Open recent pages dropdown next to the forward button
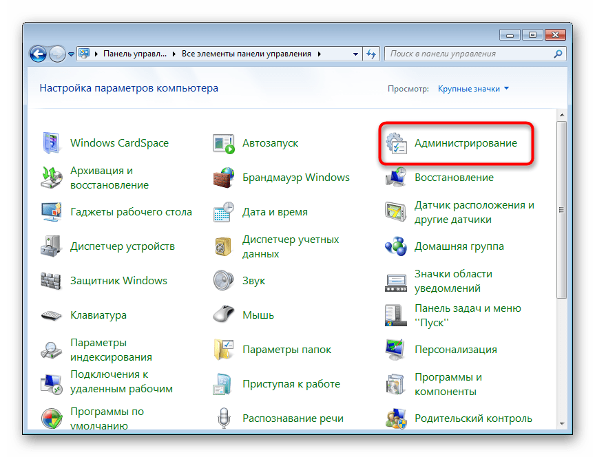Image resolution: width=595 pixels, height=457 pixels. click(71, 54)
